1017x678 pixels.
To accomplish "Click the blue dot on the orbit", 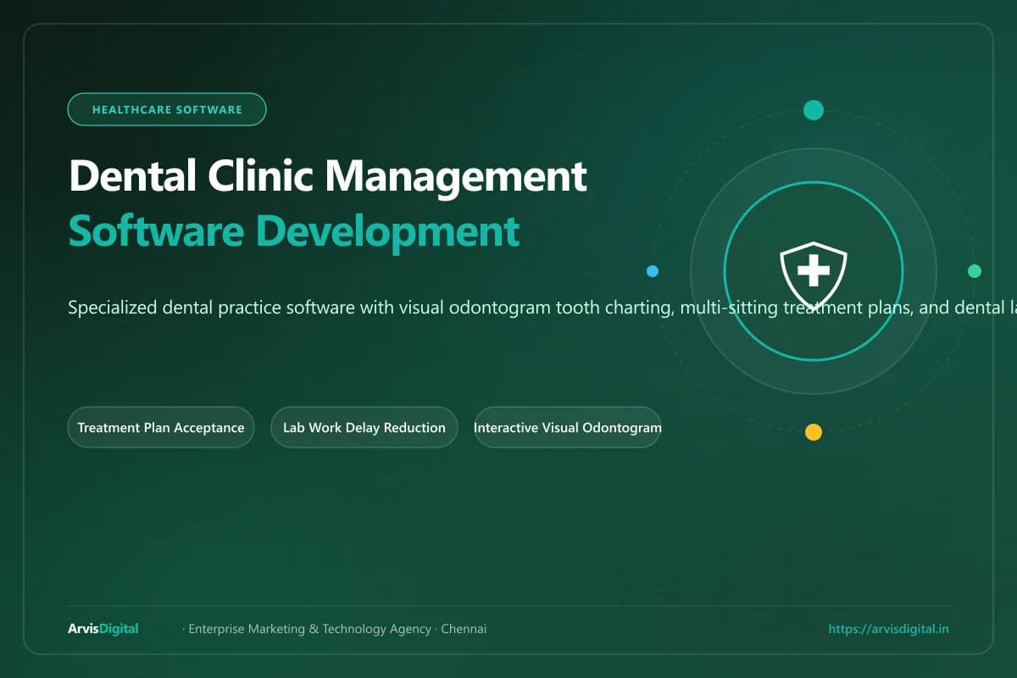I will click(653, 271).
